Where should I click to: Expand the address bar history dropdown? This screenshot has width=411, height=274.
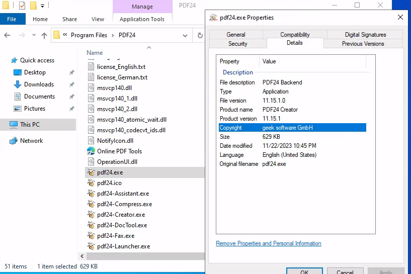coord(185,35)
